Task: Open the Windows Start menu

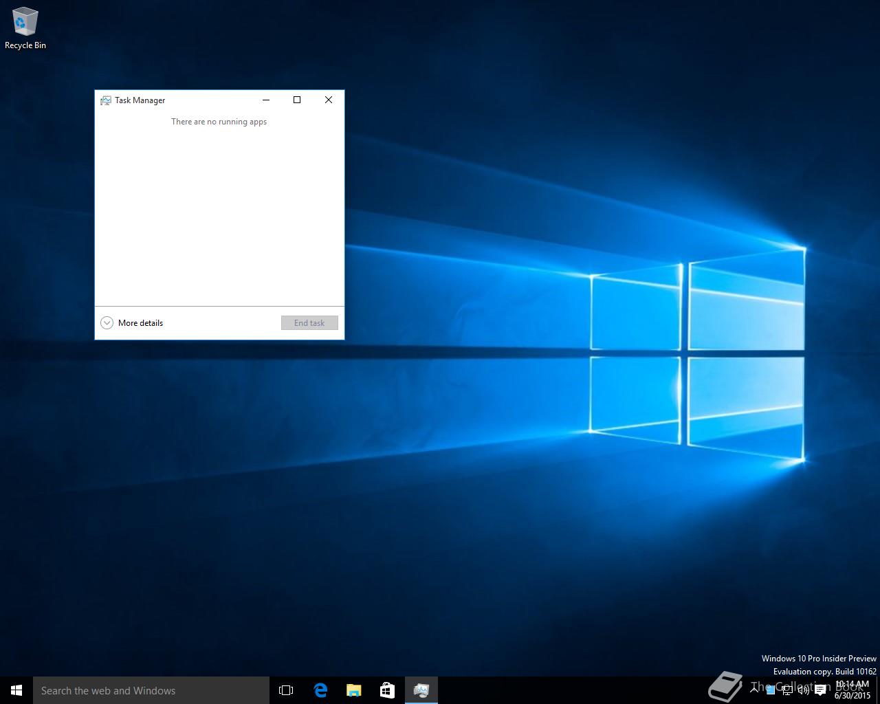Action: (x=16, y=690)
